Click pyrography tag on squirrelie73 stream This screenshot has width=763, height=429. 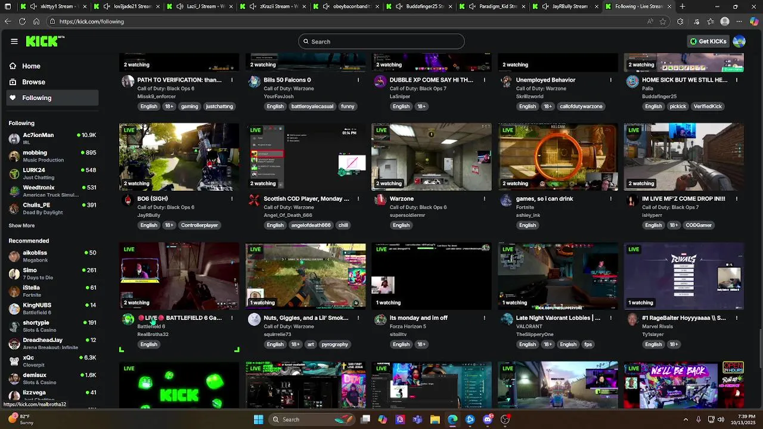[335, 344]
